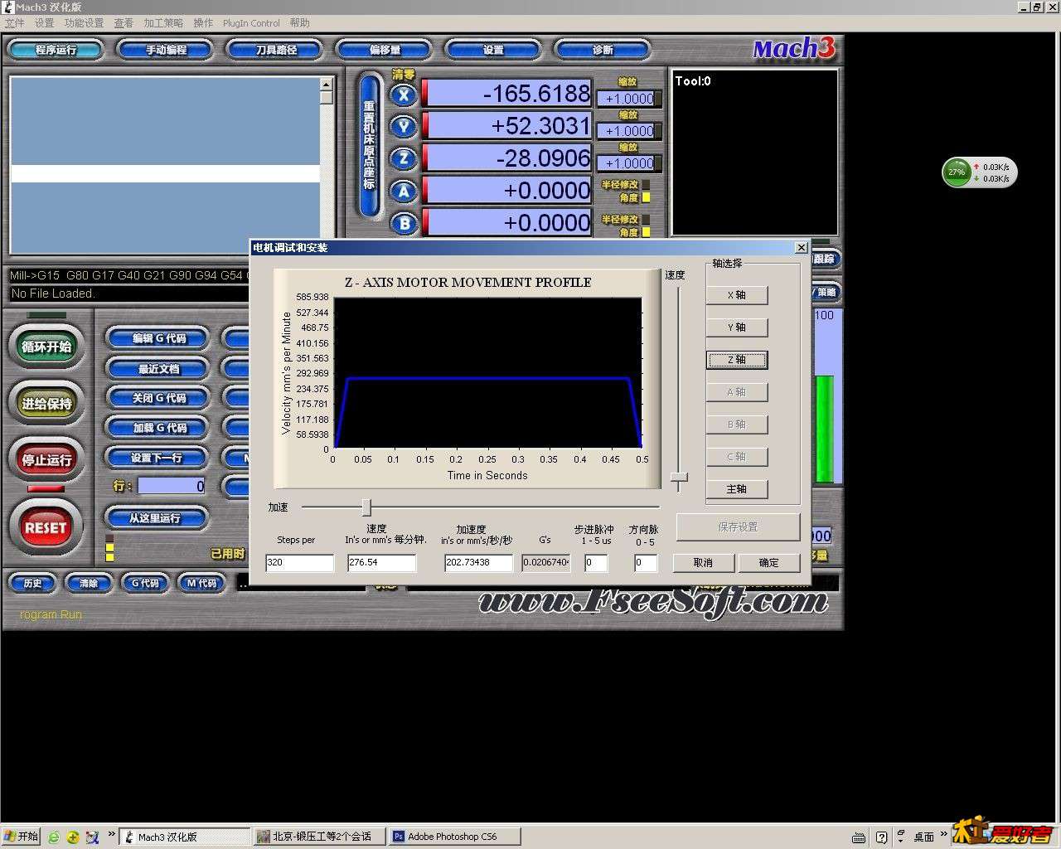Zero the B axis DRO button
This screenshot has width=1061, height=849.
coord(404,224)
